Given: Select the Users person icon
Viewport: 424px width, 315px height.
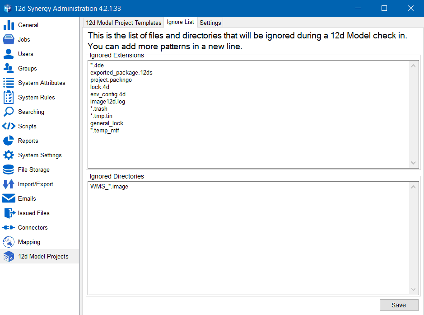Looking at the screenshot, I should pyautogui.click(x=9, y=54).
